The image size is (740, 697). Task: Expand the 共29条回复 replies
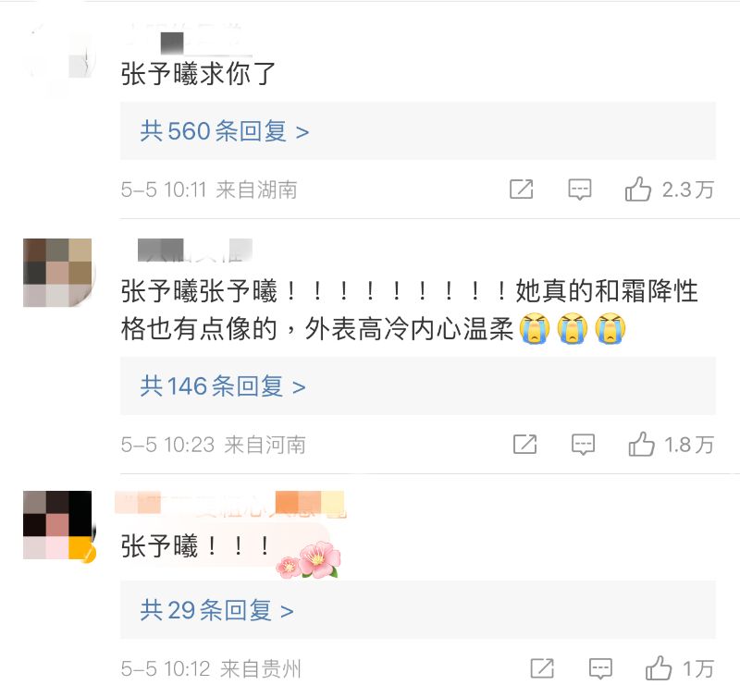(x=217, y=610)
